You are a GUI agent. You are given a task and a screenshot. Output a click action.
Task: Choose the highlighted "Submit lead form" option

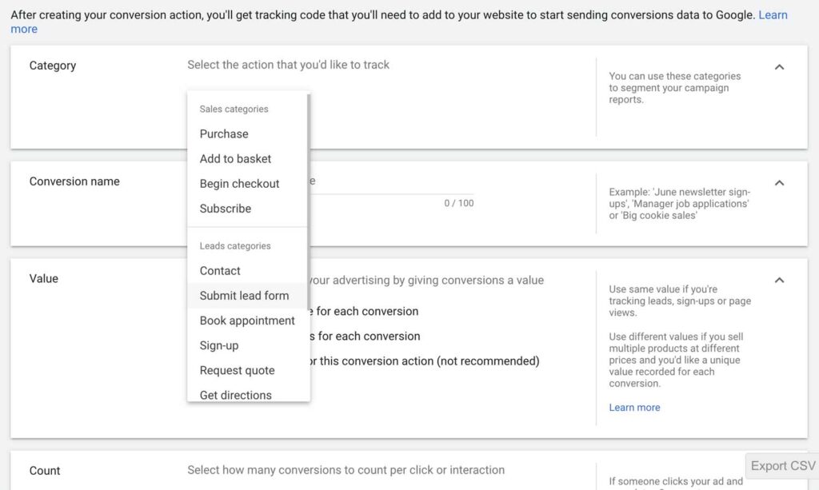244,296
